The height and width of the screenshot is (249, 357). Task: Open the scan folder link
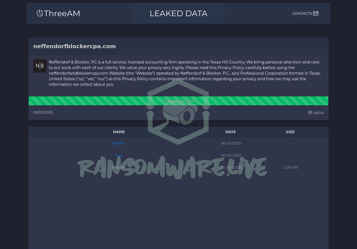(119, 155)
